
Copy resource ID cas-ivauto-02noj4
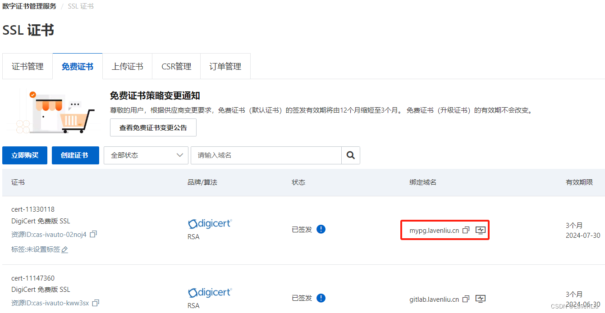click(x=93, y=234)
